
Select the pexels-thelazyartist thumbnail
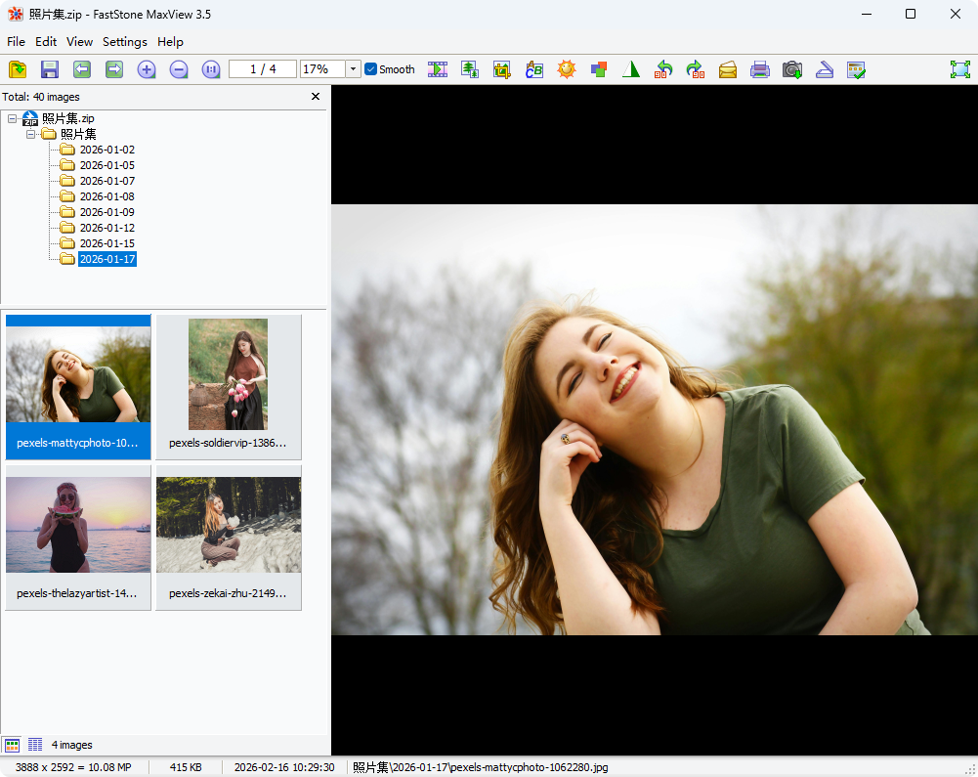click(78, 536)
